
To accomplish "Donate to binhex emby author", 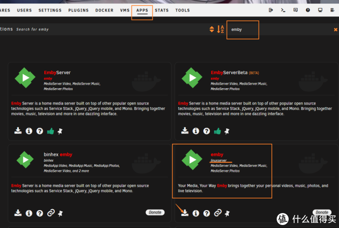I will (155, 212).
